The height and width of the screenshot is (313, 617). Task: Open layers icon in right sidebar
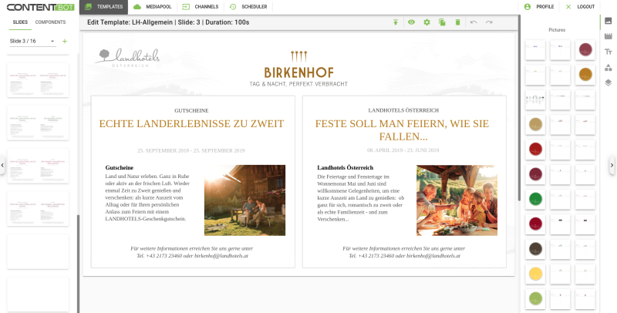pyautogui.click(x=609, y=82)
